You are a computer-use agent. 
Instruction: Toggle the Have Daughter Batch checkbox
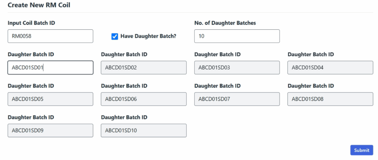pyautogui.click(x=114, y=36)
